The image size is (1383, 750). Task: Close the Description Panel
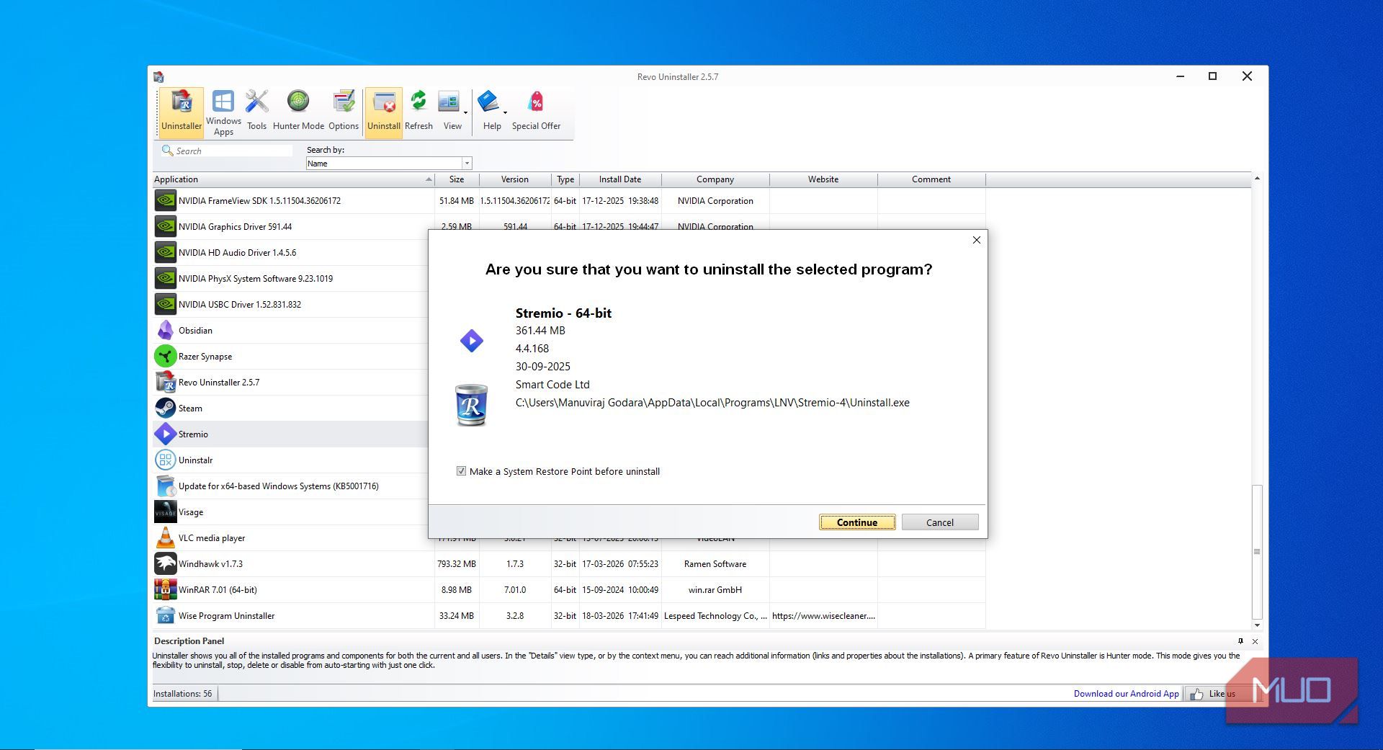[x=1255, y=641]
